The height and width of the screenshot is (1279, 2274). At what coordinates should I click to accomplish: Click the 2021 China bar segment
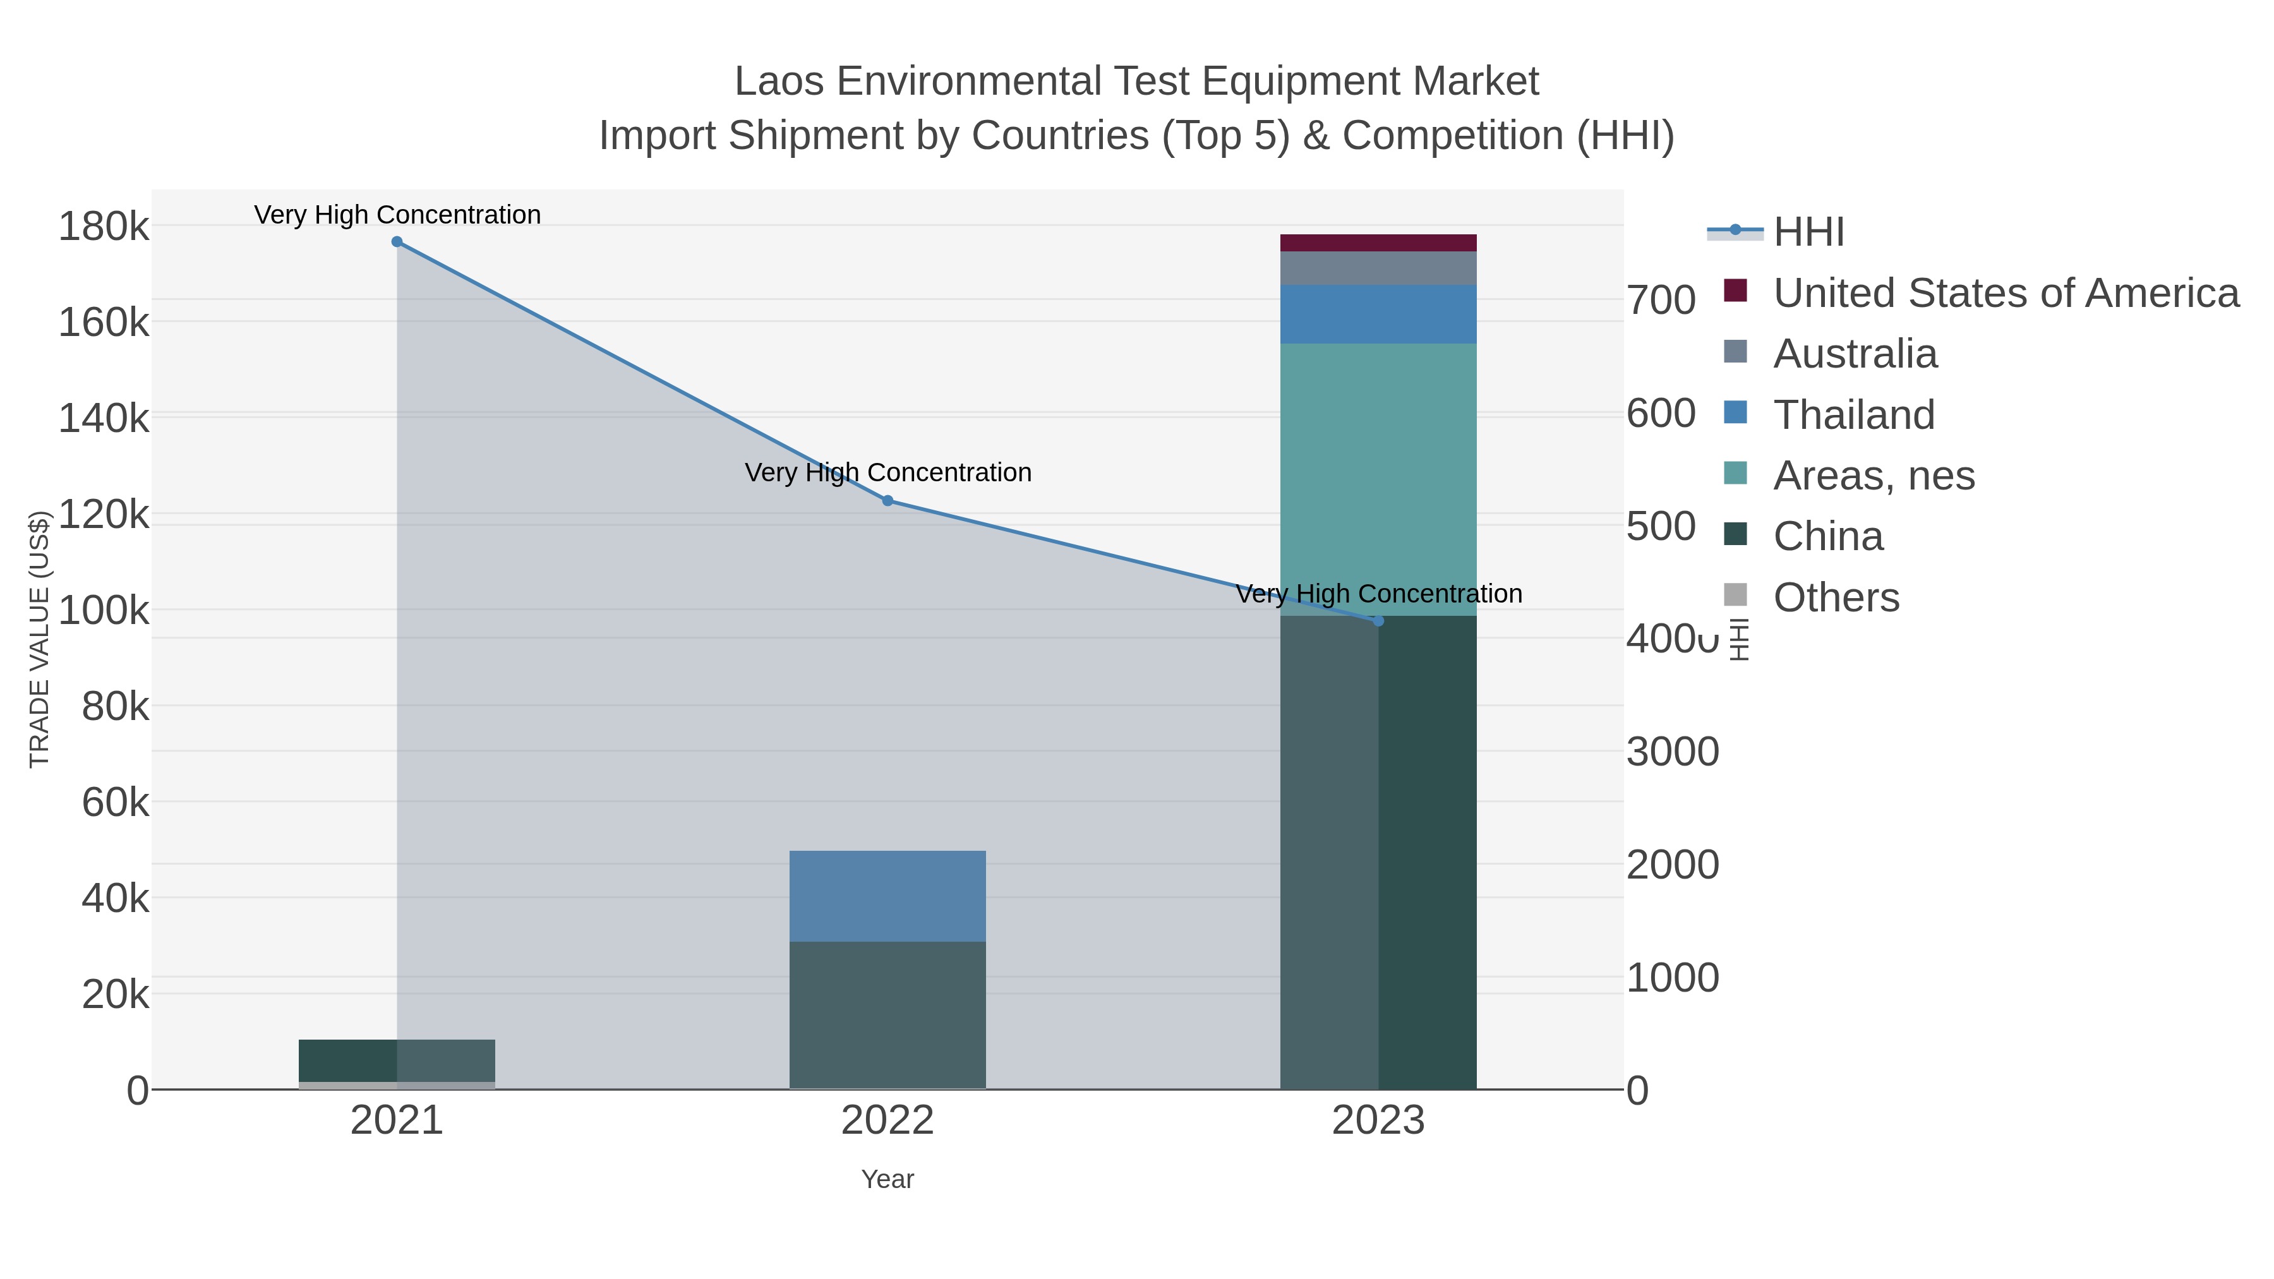click(x=397, y=1061)
